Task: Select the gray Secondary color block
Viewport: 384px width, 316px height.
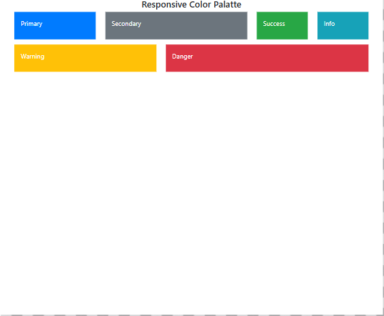Action: coord(176,25)
